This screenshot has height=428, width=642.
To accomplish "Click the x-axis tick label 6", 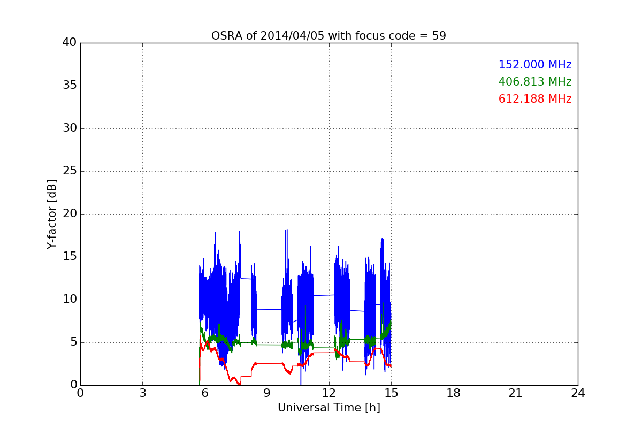I will pos(204,393).
